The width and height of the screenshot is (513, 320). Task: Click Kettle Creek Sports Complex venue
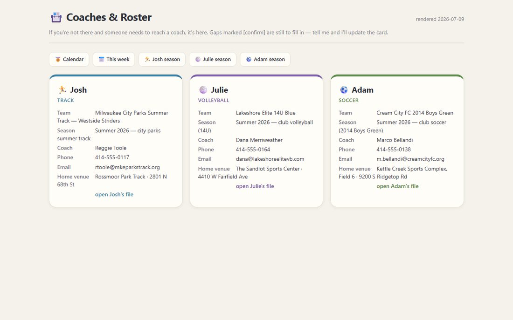coord(412,169)
